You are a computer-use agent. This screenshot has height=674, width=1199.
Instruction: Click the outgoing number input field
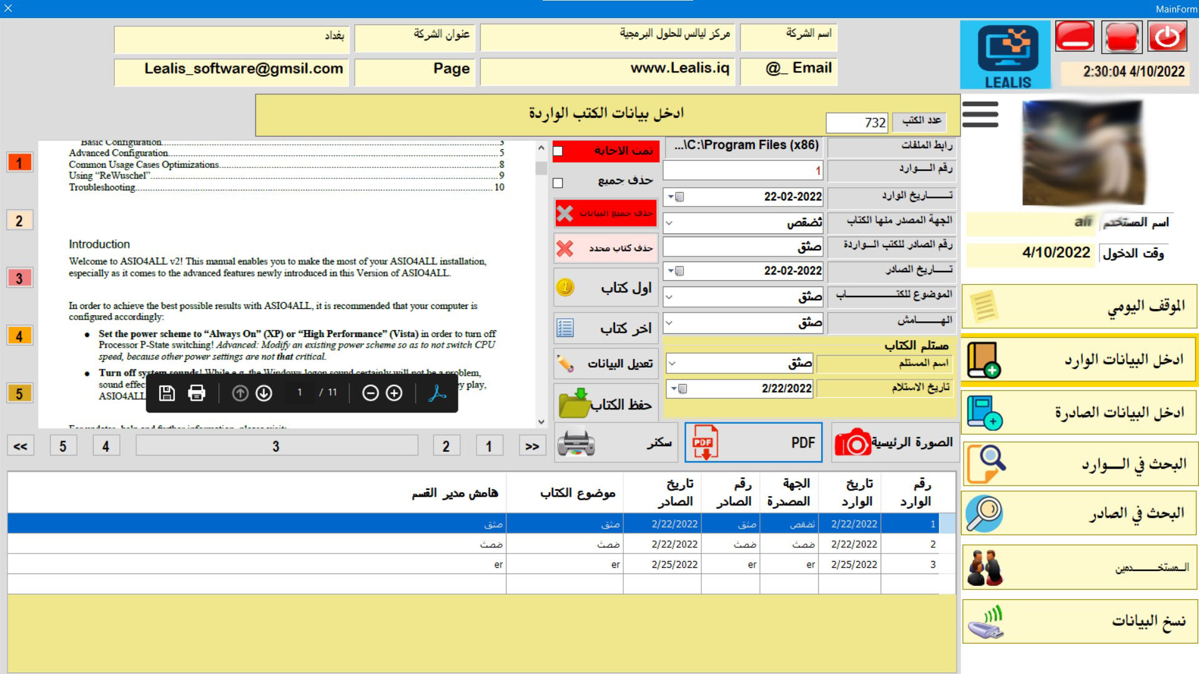point(743,247)
